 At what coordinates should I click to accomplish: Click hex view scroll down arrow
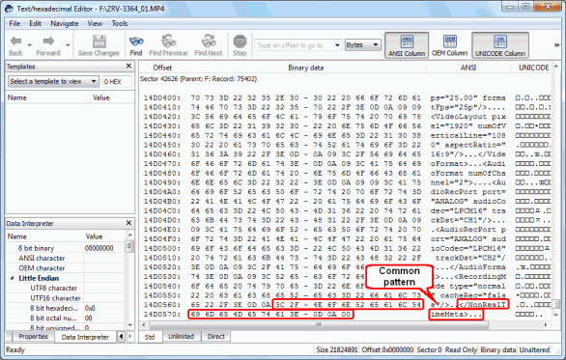coord(556,315)
